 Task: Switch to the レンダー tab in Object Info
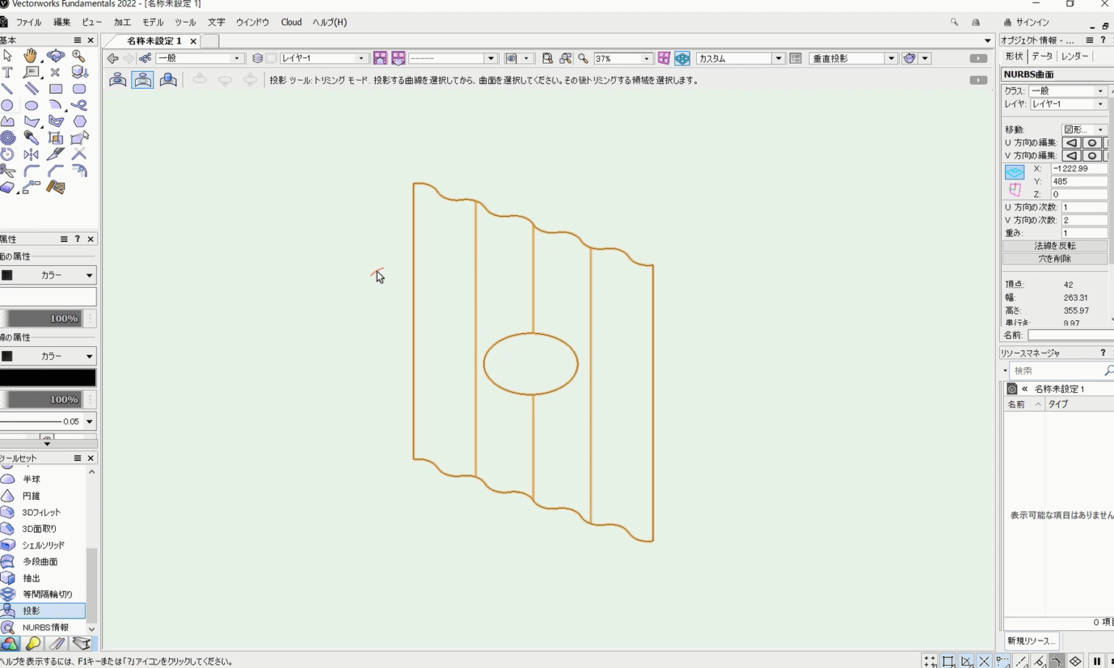pos(1074,56)
